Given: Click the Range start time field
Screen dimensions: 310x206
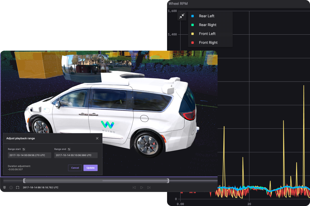Looking at the screenshot, I should point(29,155).
